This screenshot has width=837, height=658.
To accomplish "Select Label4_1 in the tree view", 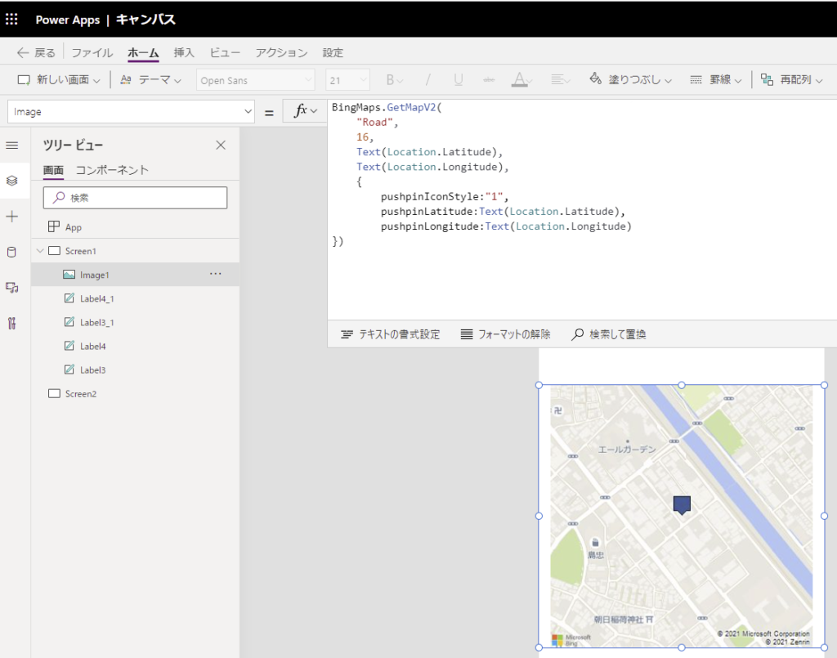I will pyautogui.click(x=135, y=298).
